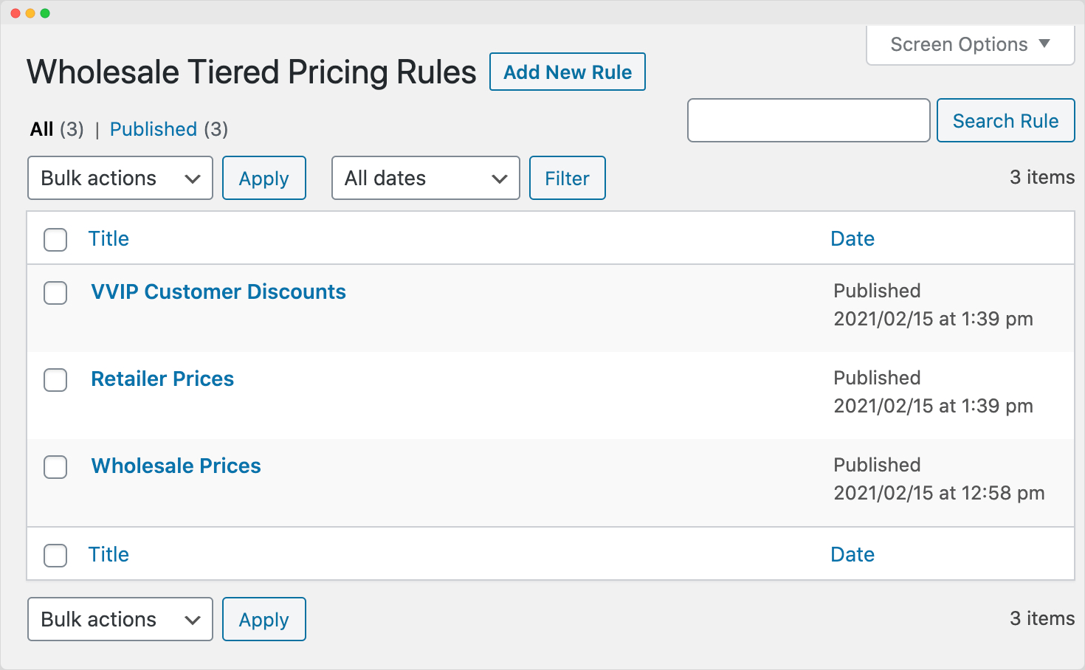This screenshot has height=670, width=1085.
Task: Click inside the search input field
Action: (808, 120)
